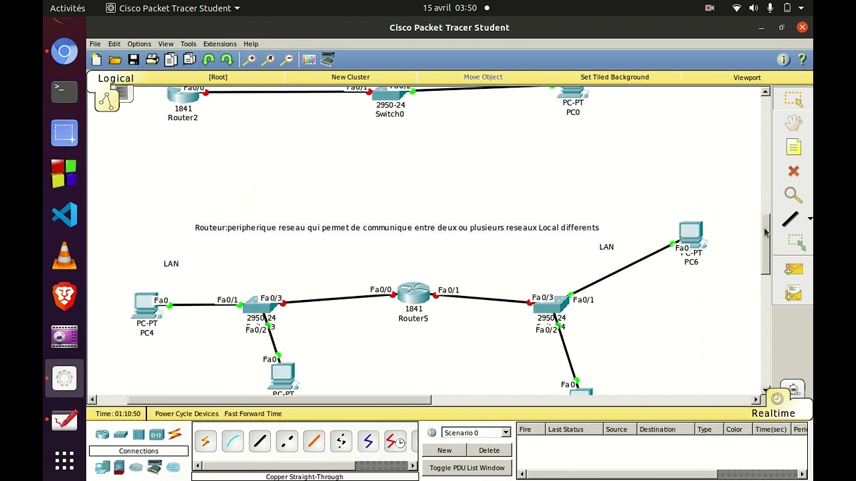Open the Help menu

click(x=251, y=44)
